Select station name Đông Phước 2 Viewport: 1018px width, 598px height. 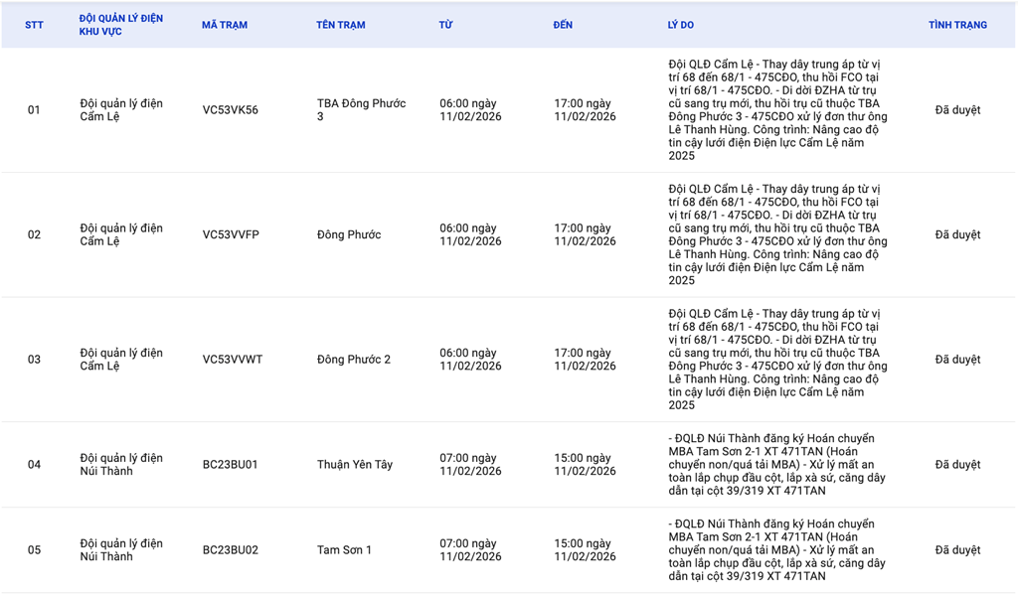[353, 360]
